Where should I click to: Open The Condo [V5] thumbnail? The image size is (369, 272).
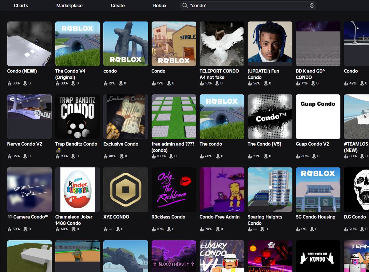270,116
